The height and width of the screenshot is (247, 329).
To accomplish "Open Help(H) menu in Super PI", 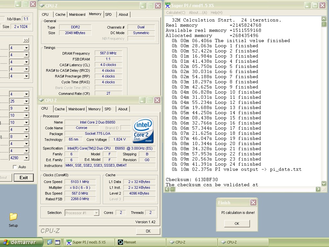I will point(217,13).
